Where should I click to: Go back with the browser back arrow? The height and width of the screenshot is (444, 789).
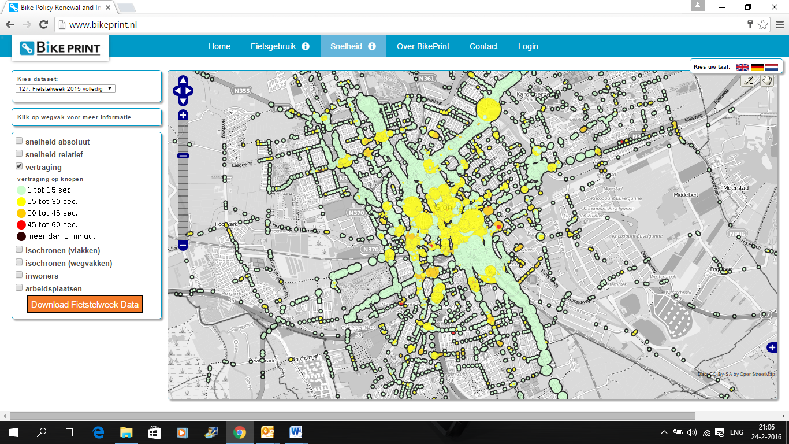coord(10,25)
